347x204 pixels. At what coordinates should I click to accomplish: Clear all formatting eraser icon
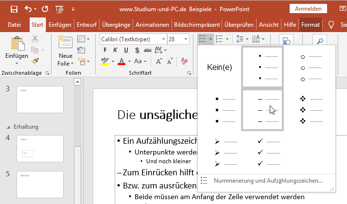(x=184, y=61)
